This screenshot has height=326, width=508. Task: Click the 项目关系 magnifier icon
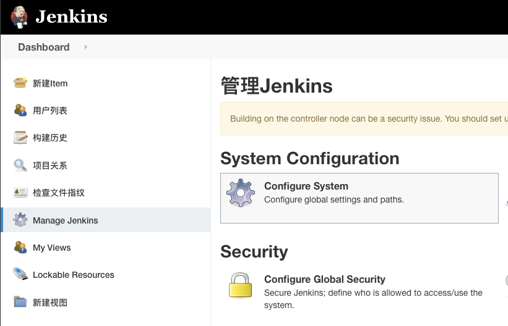[20, 165]
